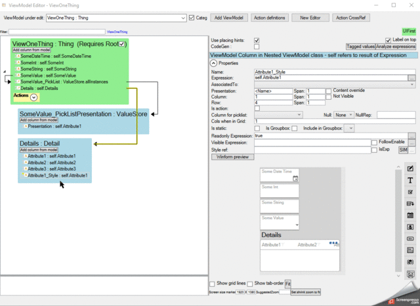Screen dimensions: 420x306
Task: Click the three-dots icon in Details grid preview
Action: [x=333, y=243]
